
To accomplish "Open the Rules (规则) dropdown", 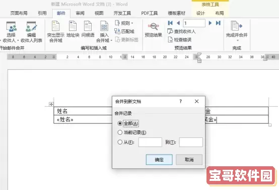I will [124, 23].
